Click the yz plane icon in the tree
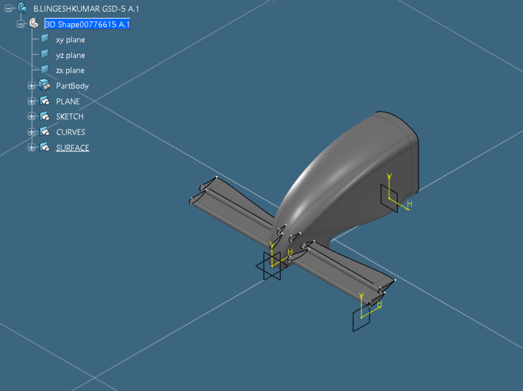 [44, 54]
